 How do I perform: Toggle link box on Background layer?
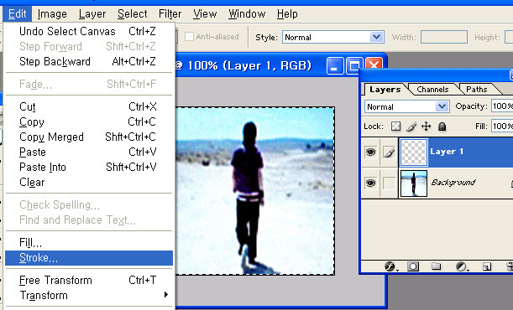coord(389,183)
